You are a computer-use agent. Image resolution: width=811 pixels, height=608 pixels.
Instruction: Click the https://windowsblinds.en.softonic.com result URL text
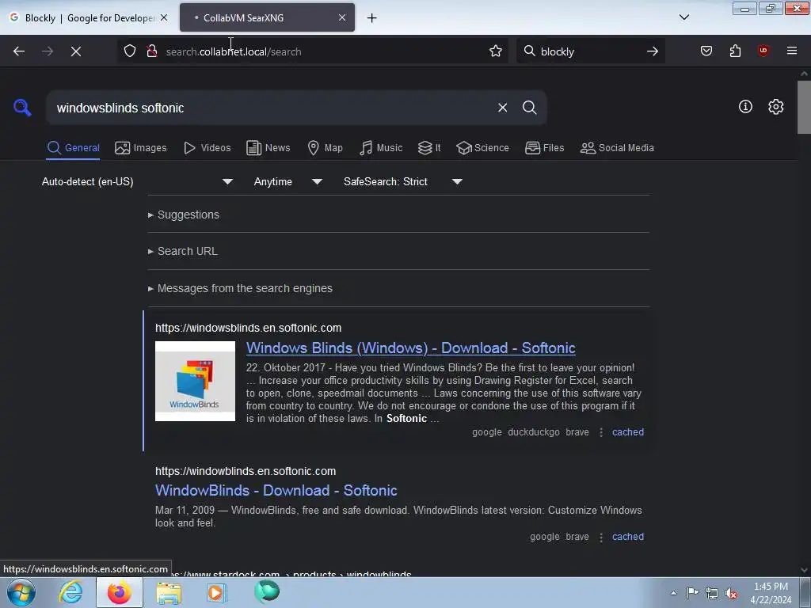[x=248, y=328]
